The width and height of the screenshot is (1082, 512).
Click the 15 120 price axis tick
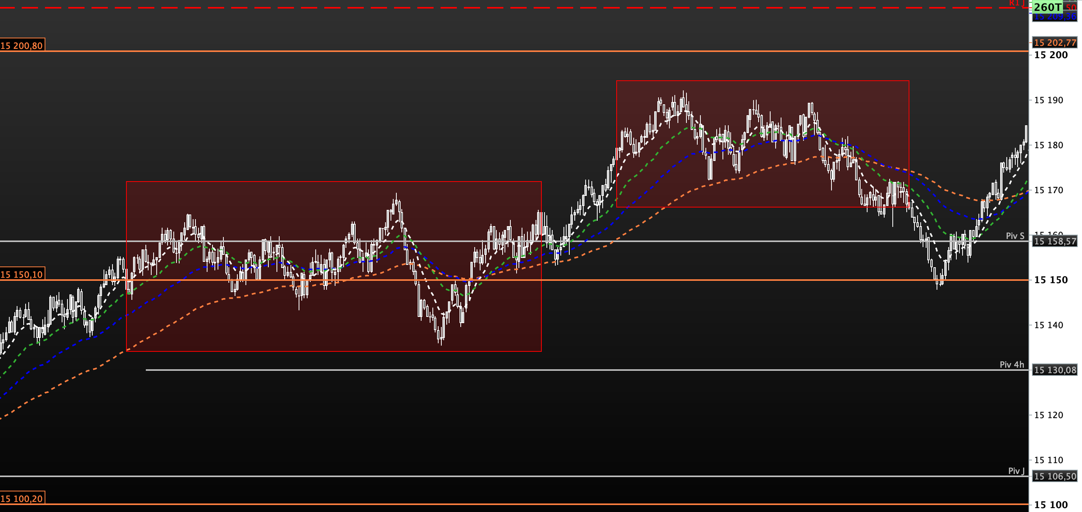pos(1048,415)
